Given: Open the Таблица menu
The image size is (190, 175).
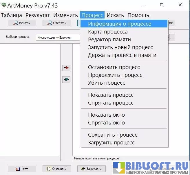Looking at the screenshot, I should click(x=12, y=15).
